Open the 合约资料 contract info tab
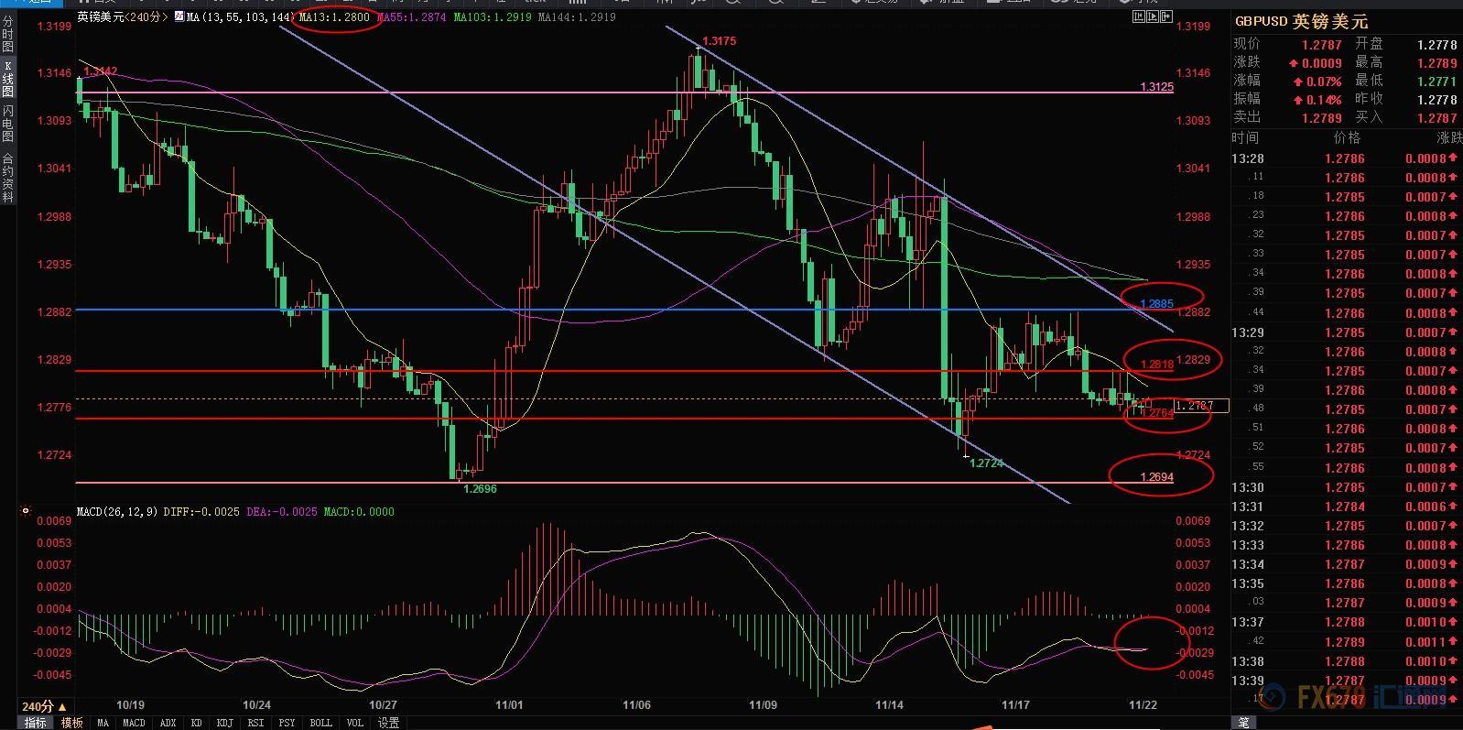The width and height of the screenshot is (1463, 730). 7,177
